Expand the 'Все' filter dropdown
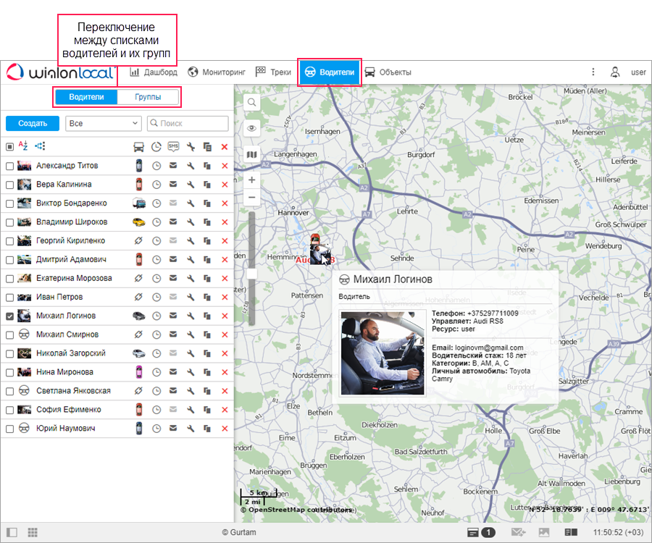 pyautogui.click(x=104, y=124)
